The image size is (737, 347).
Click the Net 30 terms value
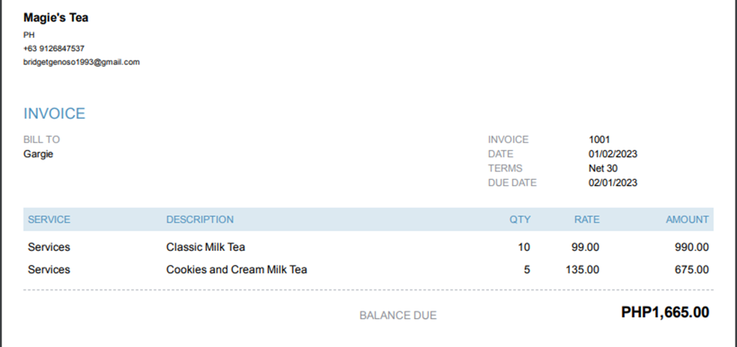603,169
